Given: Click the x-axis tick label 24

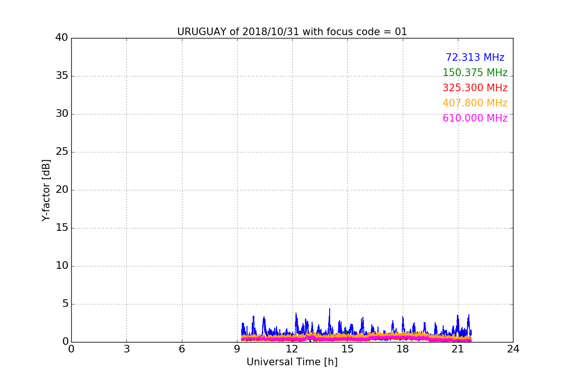Looking at the screenshot, I should [x=513, y=349].
